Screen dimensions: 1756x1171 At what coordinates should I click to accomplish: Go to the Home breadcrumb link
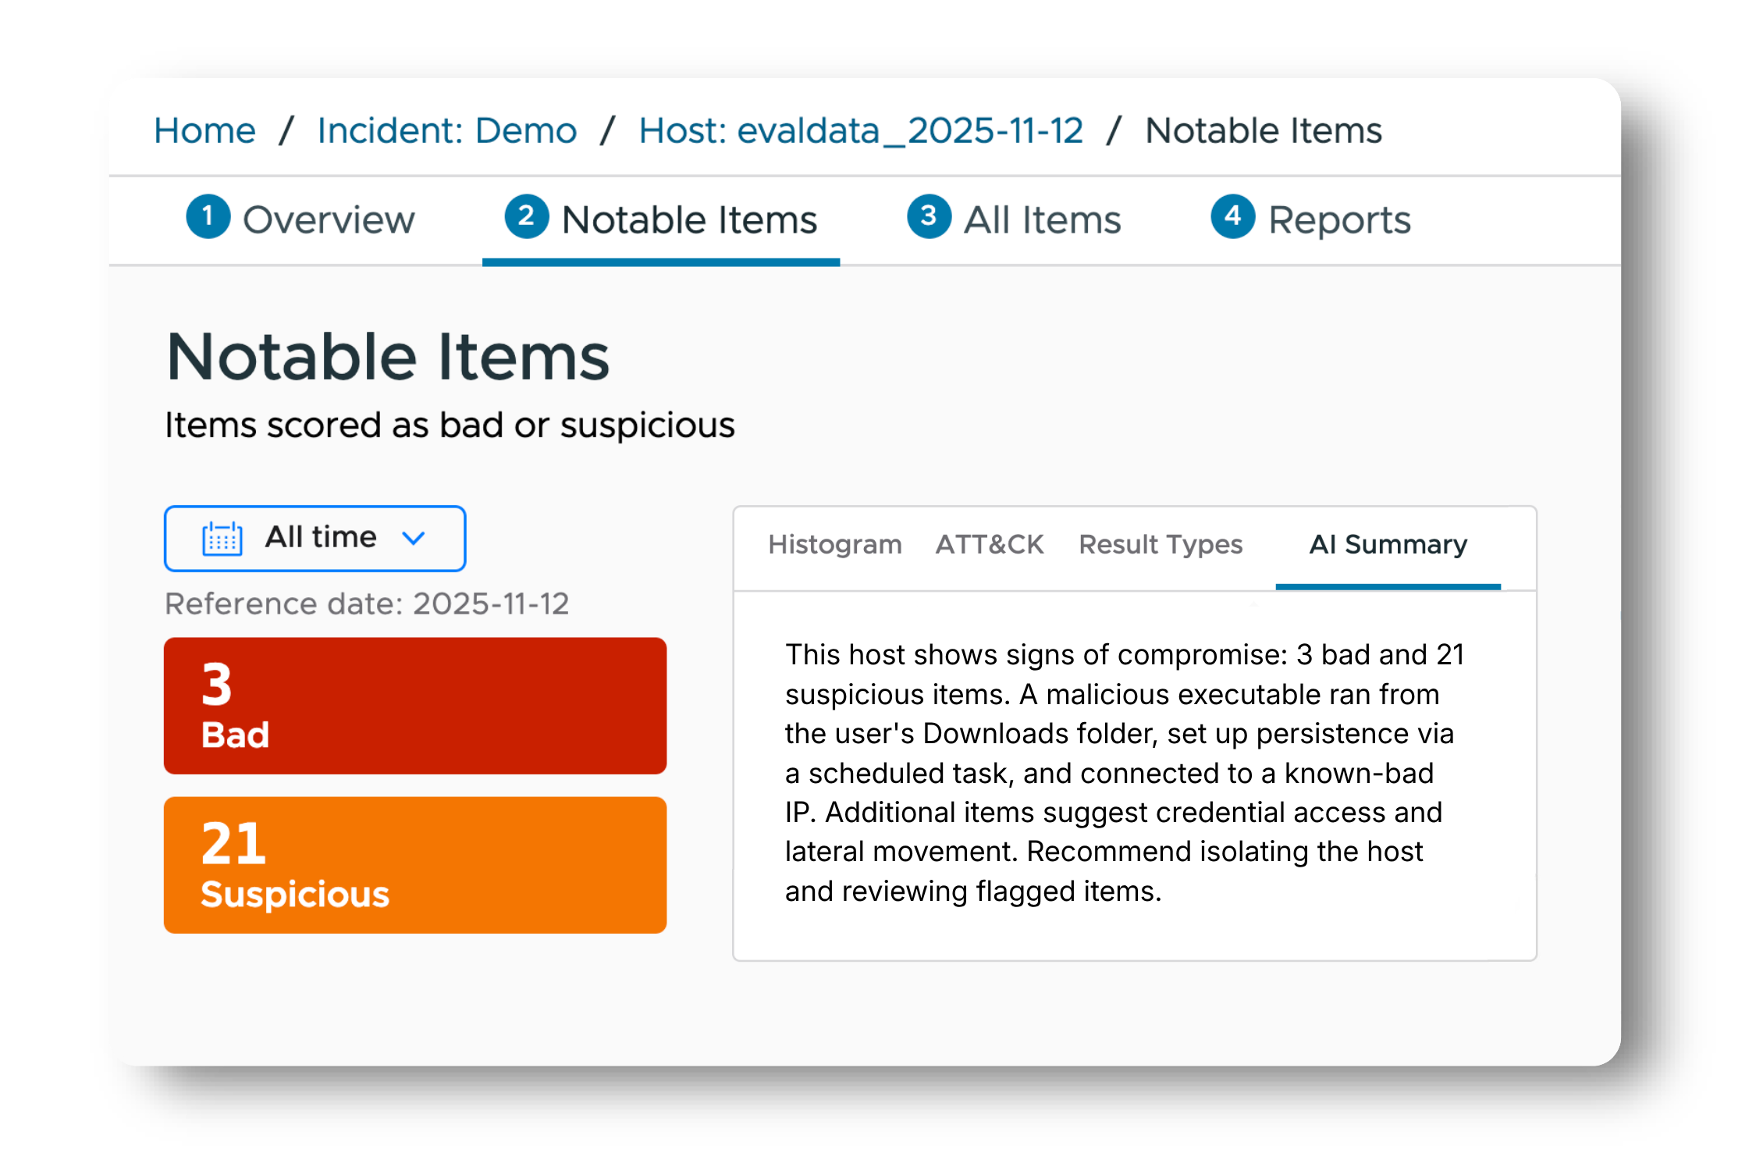[x=204, y=130]
